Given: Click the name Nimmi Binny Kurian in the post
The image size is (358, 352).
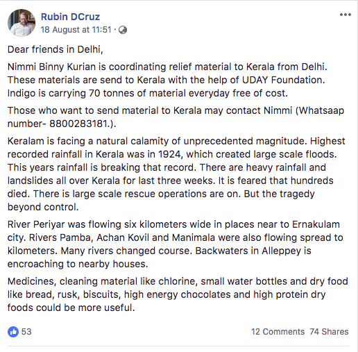Looking at the screenshot, I should click(x=51, y=67).
